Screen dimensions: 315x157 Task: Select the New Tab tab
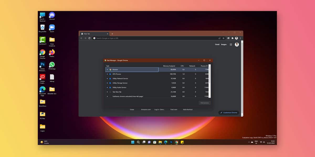click(94, 34)
